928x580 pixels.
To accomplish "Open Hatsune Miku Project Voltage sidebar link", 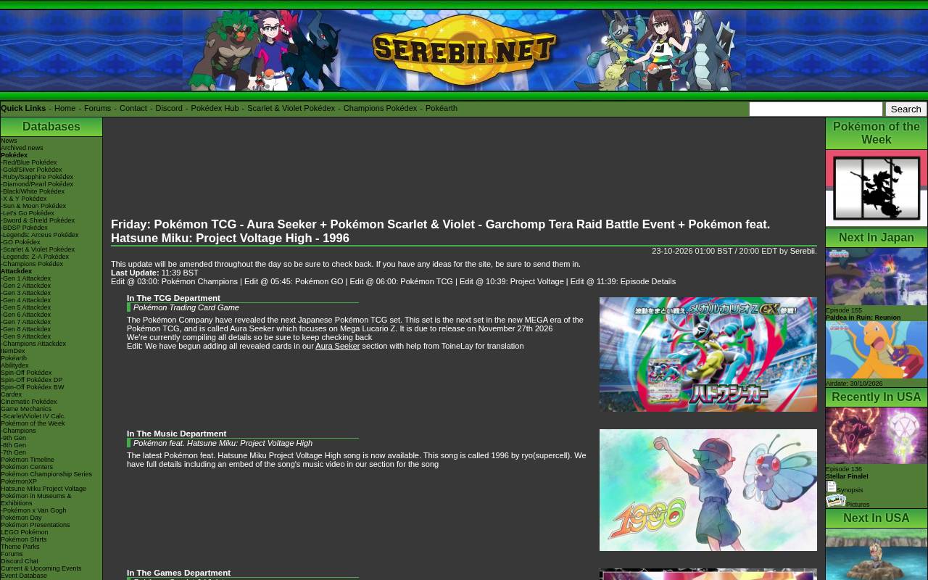I will click(x=43, y=489).
